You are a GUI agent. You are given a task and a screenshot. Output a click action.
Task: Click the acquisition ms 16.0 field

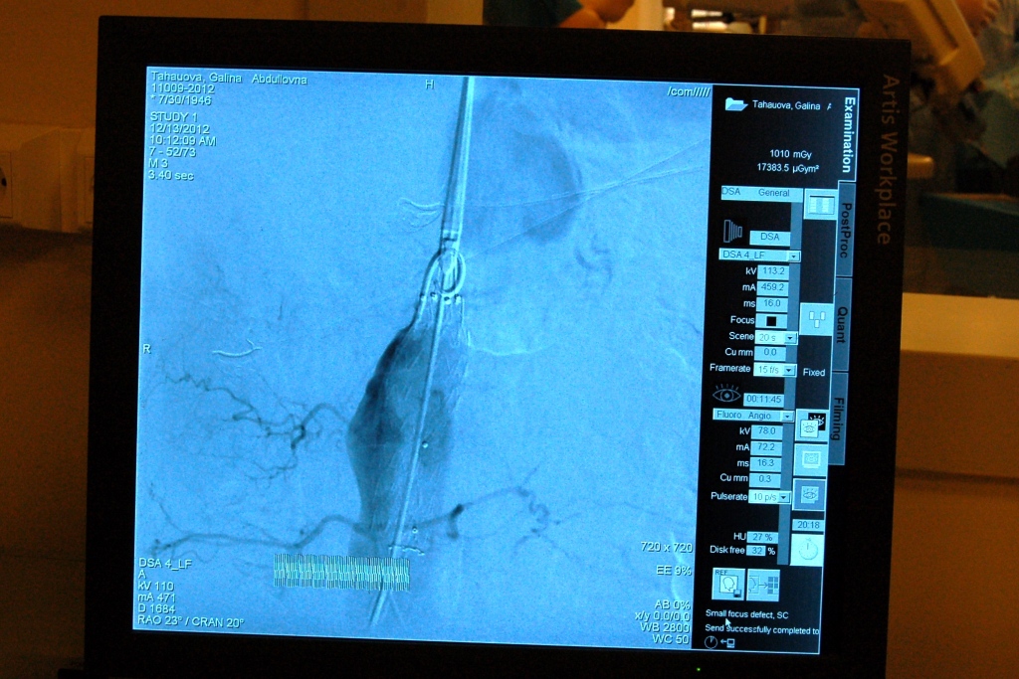click(771, 304)
